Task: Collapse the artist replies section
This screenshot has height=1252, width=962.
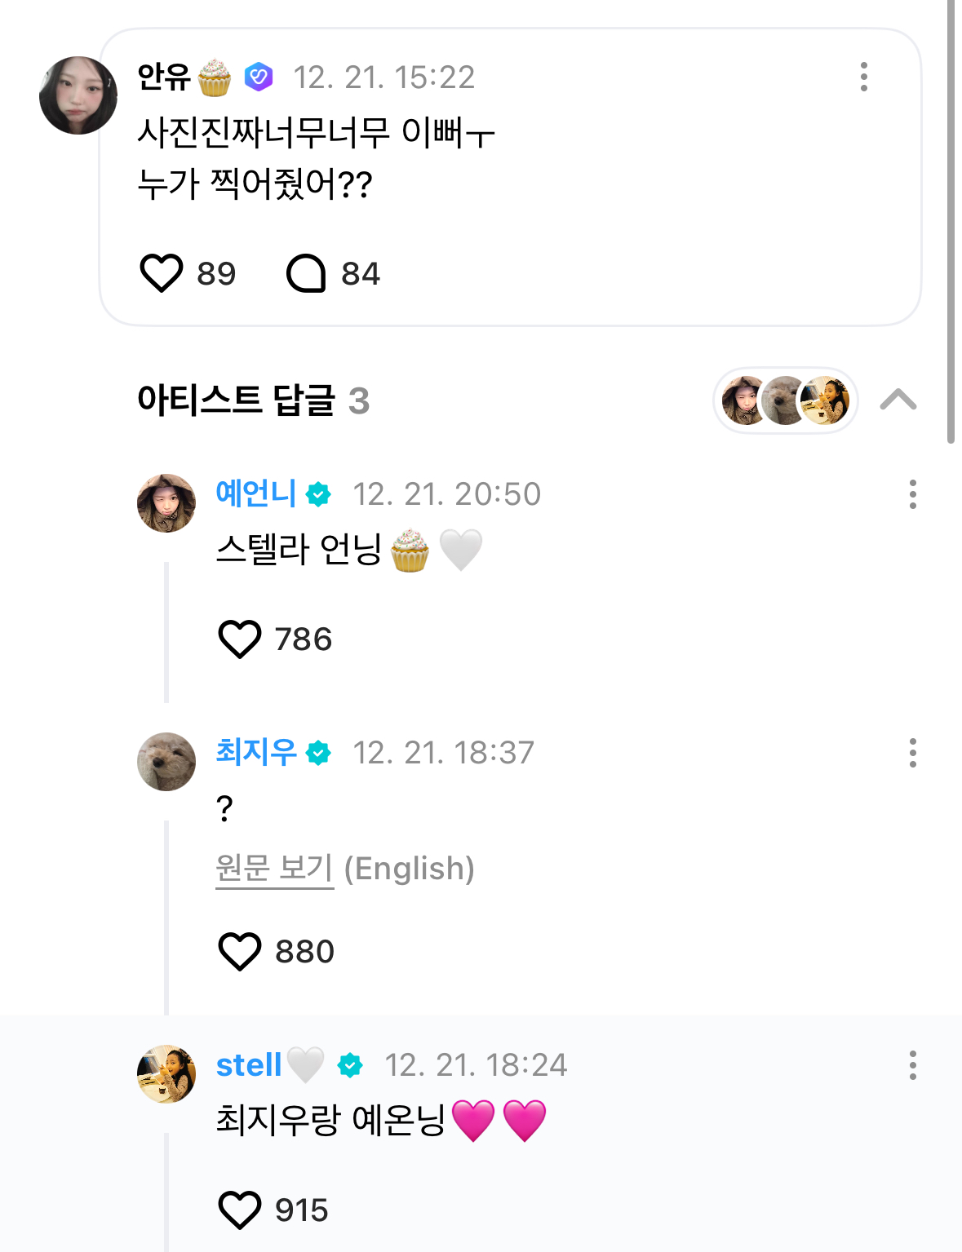Action: [898, 400]
